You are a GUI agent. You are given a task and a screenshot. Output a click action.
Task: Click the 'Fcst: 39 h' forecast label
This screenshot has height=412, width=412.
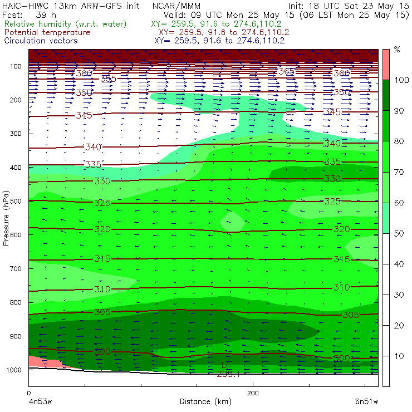click(29, 15)
